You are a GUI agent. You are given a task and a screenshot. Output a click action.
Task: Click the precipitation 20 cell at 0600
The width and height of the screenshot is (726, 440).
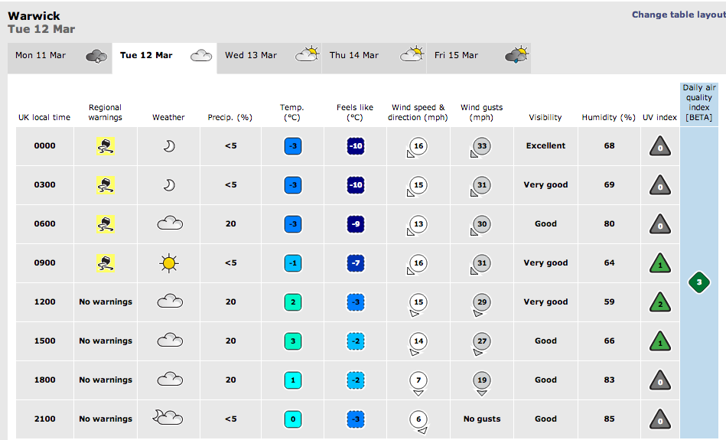pyautogui.click(x=231, y=223)
